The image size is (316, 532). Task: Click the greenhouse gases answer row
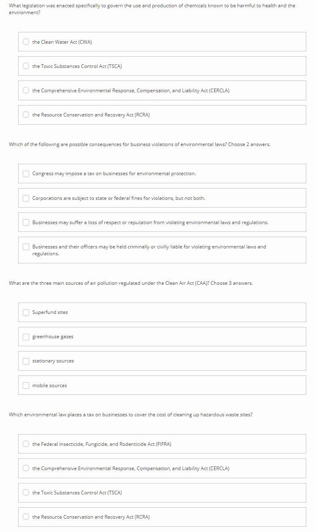click(162, 337)
